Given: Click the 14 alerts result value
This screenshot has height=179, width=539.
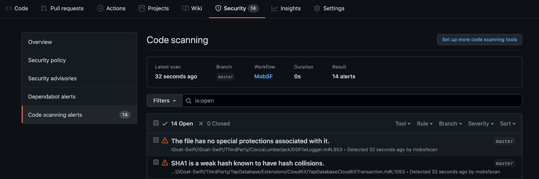Looking at the screenshot, I should (x=344, y=76).
